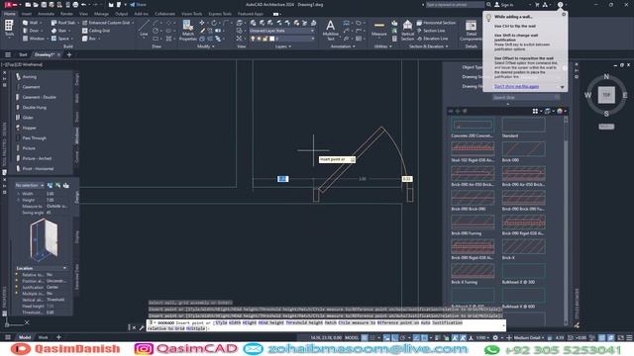Image resolution: width=634 pixels, height=356 pixels.
Task: Select the Door tool in Build panel
Action: [x=31, y=31]
